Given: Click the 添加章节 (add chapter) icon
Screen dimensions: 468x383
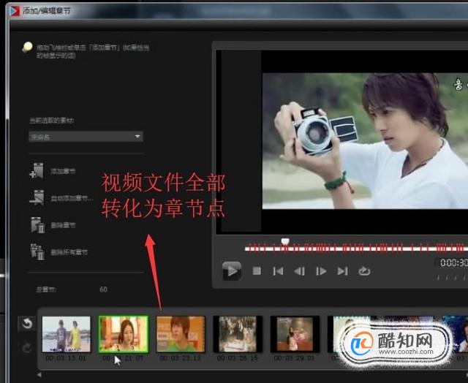Looking at the screenshot, I should click(x=37, y=171).
